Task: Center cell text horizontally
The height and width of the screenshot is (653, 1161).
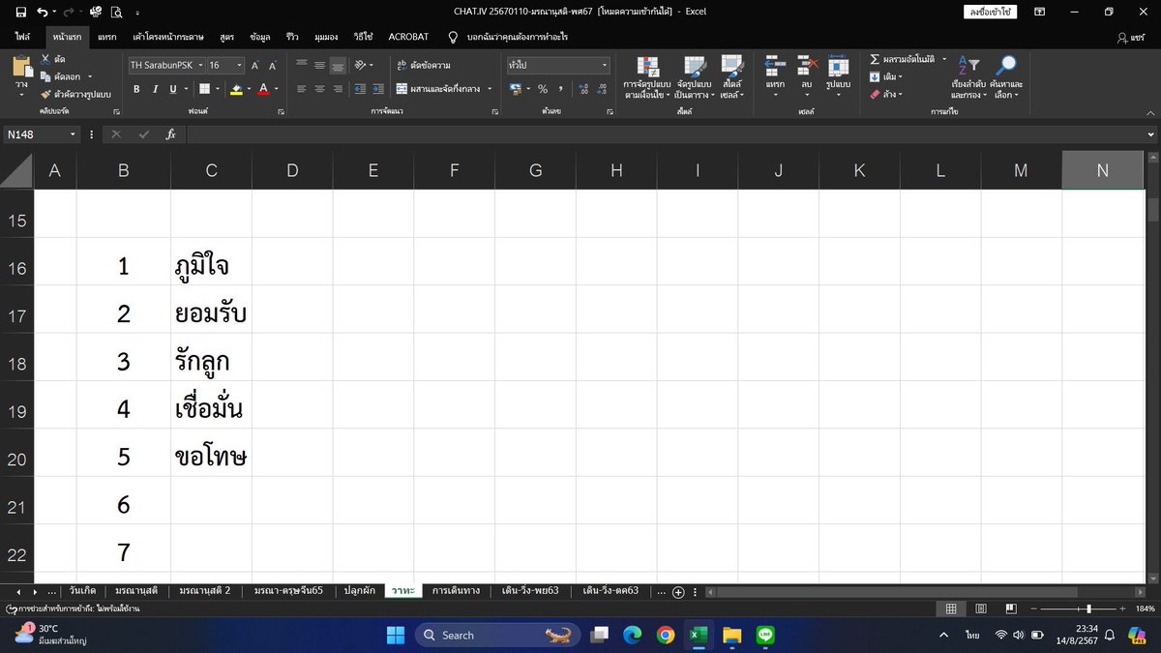Action: coord(319,89)
